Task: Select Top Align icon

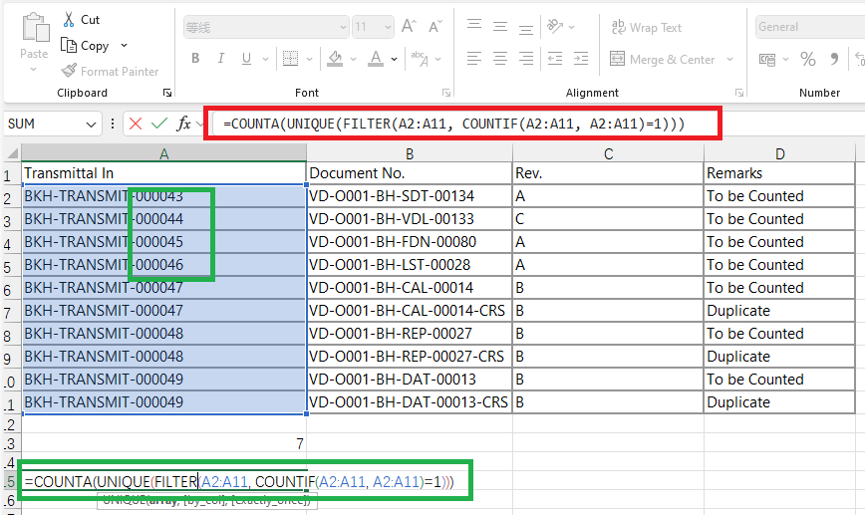Action: [474, 26]
